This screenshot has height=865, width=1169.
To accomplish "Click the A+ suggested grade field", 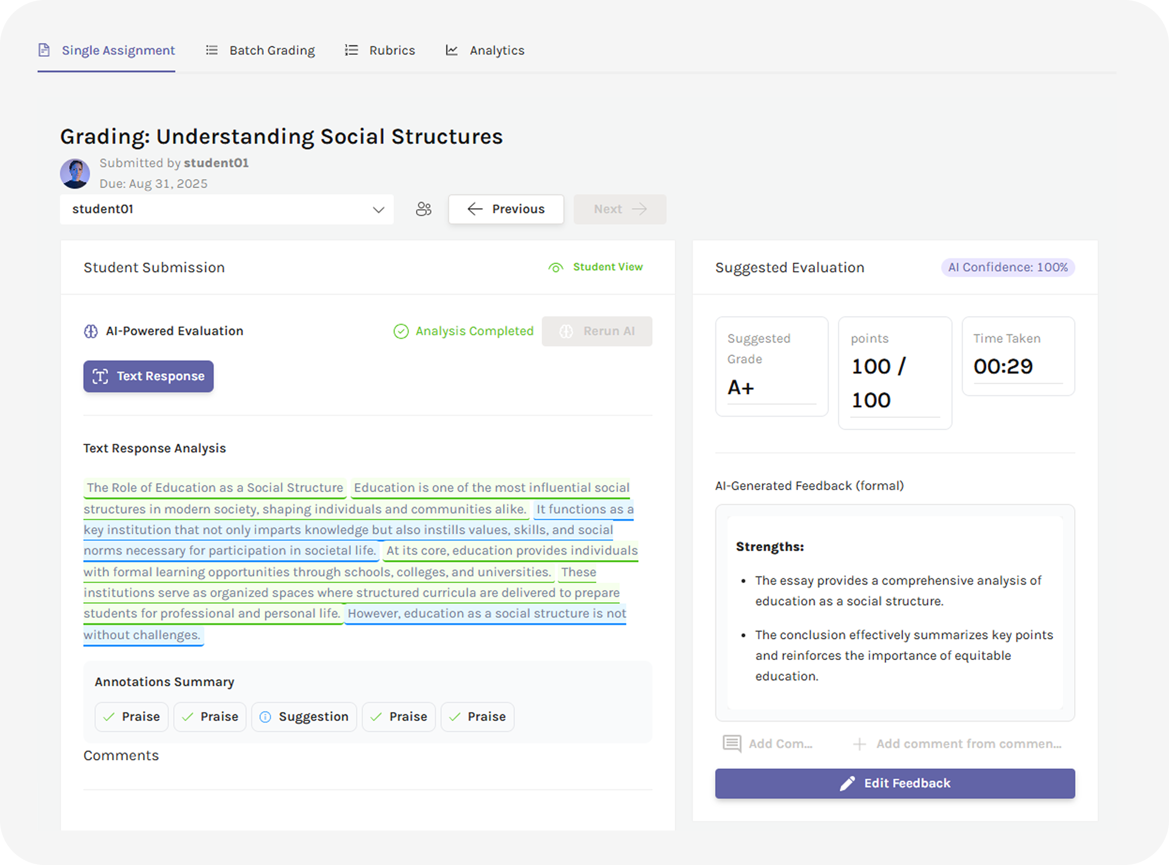I will pyautogui.click(x=771, y=388).
